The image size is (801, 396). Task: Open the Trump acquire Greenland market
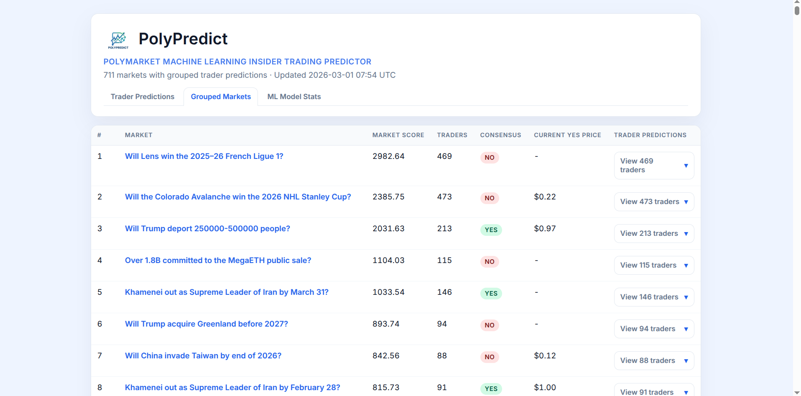click(x=207, y=324)
